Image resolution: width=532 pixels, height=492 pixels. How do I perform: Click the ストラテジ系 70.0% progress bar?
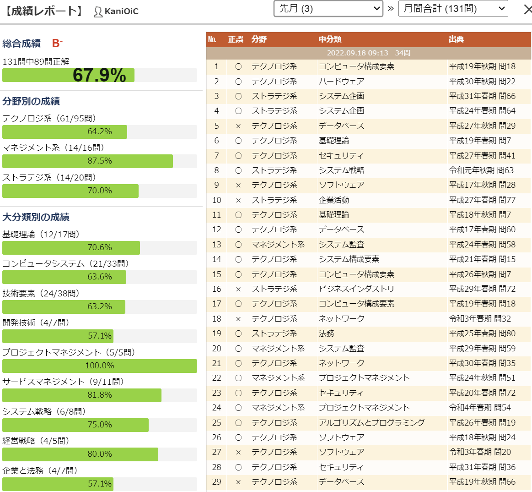100,191
